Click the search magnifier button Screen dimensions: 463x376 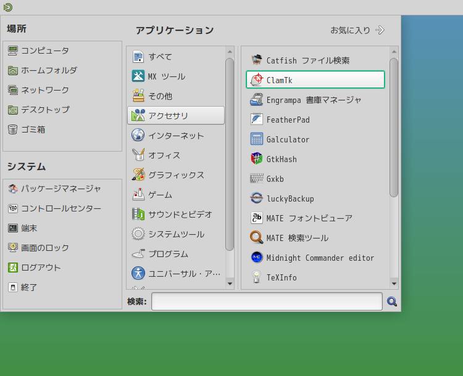pyautogui.click(x=392, y=301)
